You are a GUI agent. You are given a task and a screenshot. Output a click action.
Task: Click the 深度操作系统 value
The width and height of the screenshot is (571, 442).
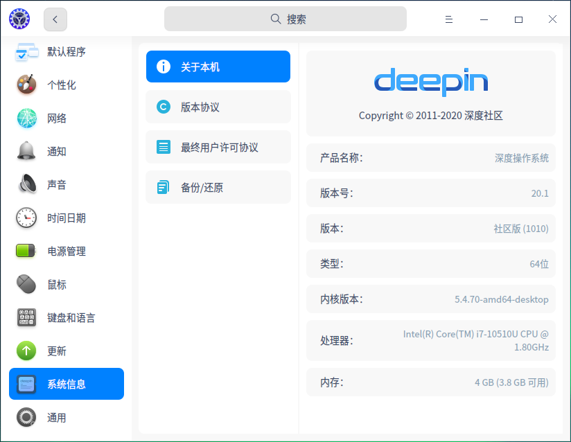pos(522,158)
